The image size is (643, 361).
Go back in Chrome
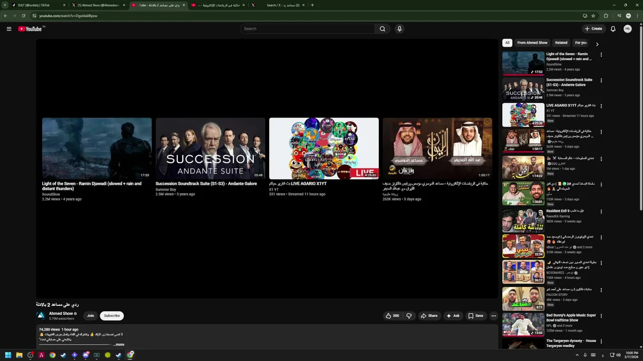pyautogui.click(x=6, y=16)
